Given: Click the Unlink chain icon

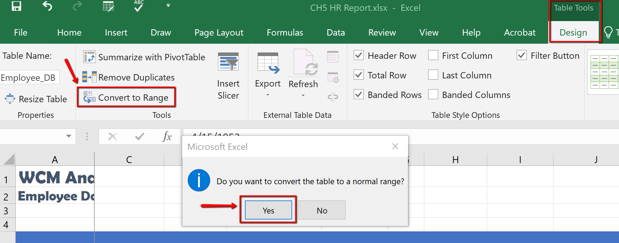Looking at the screenshot, I should [333, 97].
